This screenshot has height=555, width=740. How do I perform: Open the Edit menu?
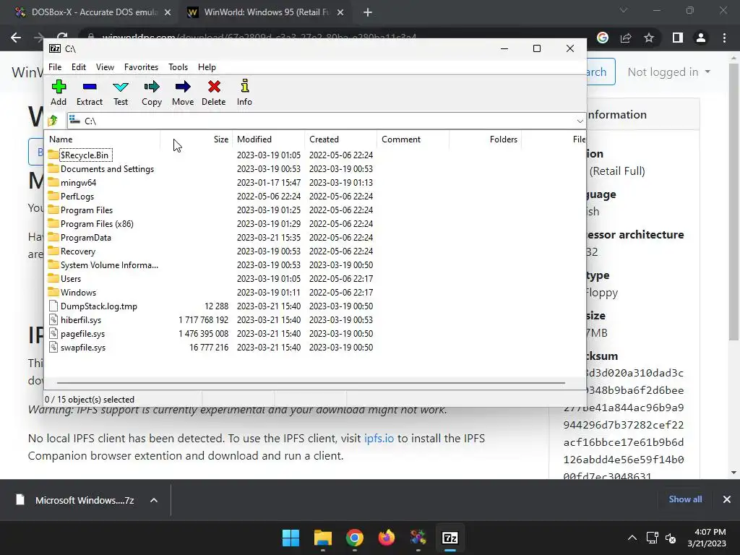(x=78, y=67)
